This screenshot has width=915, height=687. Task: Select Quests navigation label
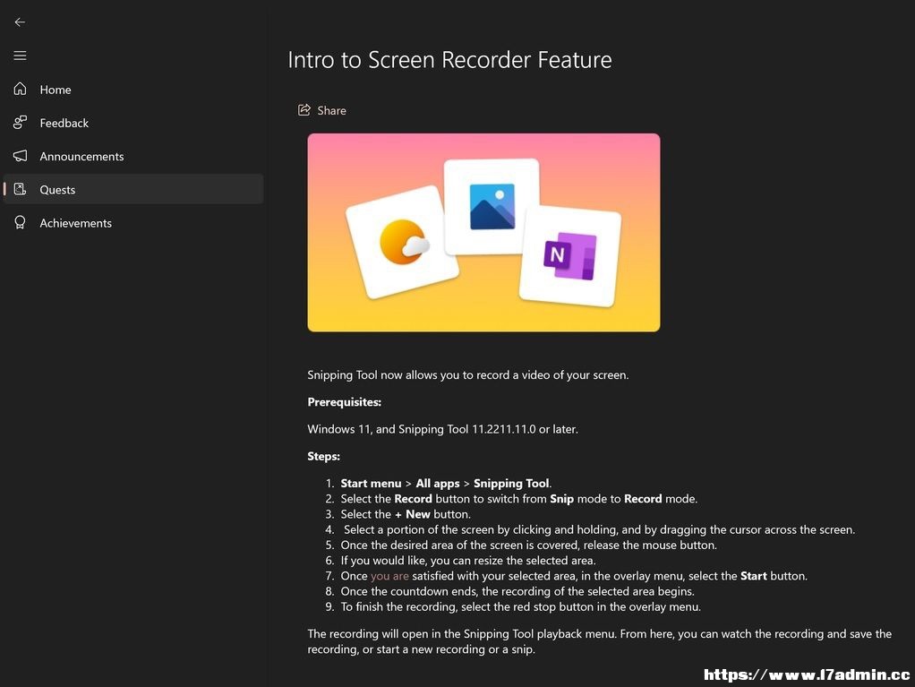click(x=57, y=190)
